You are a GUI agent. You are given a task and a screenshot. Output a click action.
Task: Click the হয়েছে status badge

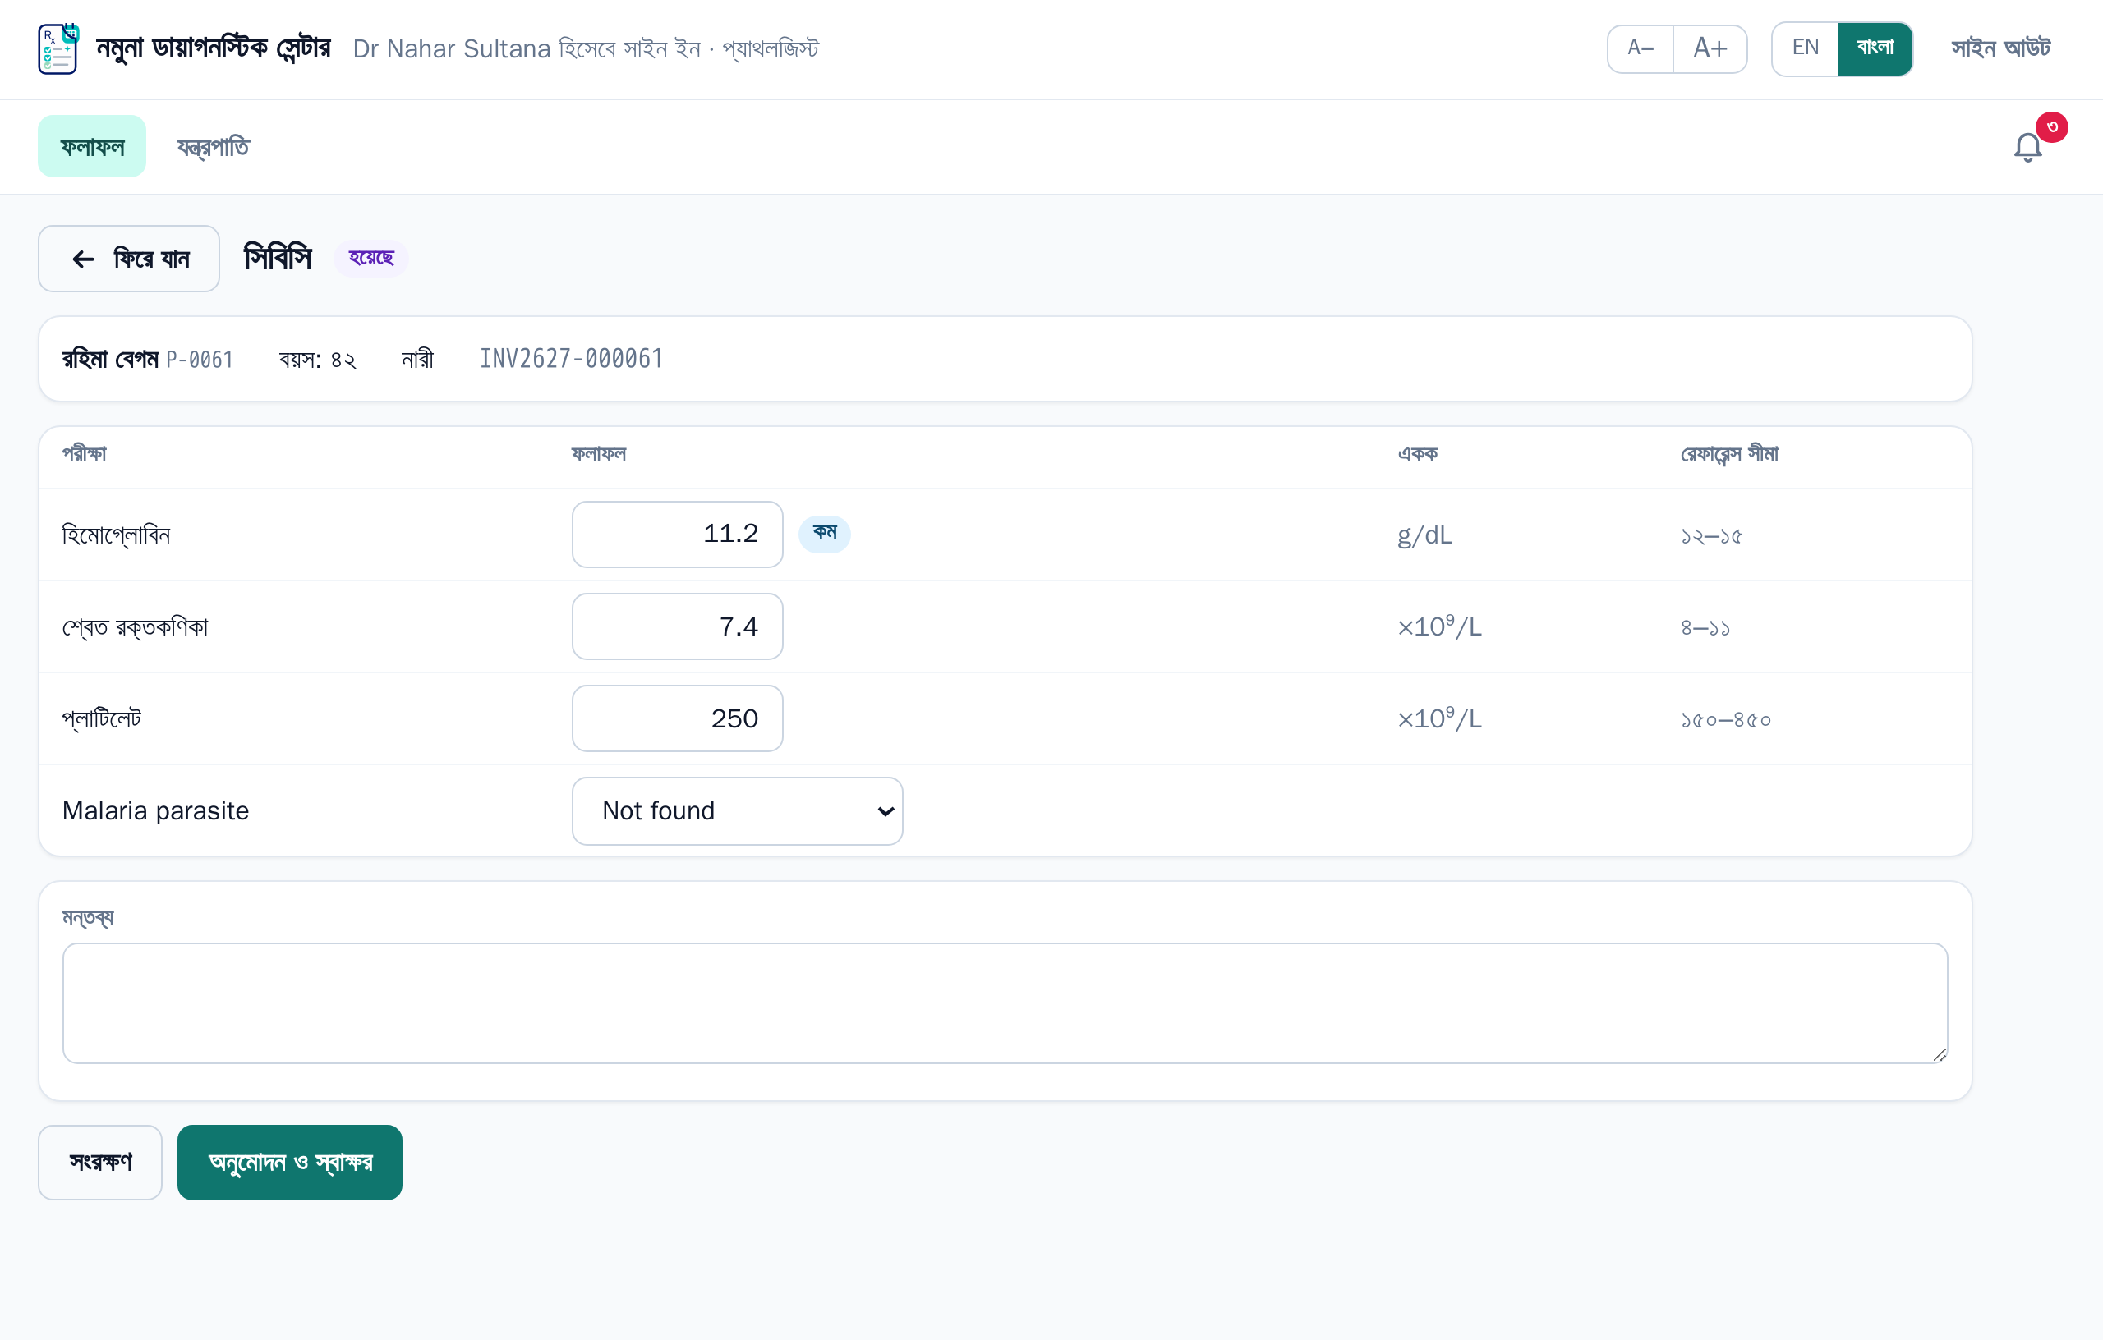coord(371,259)
